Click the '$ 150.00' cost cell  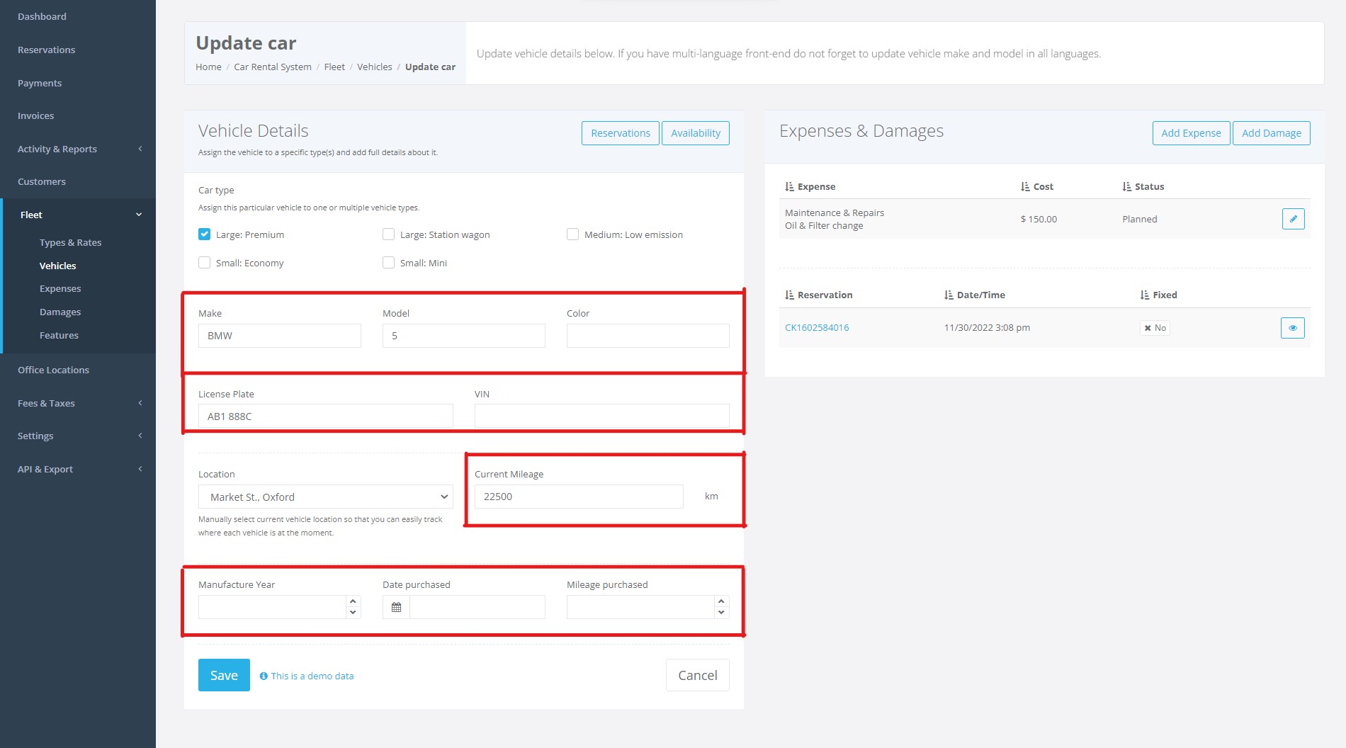pyautogui.click(x=1039, y=219)
